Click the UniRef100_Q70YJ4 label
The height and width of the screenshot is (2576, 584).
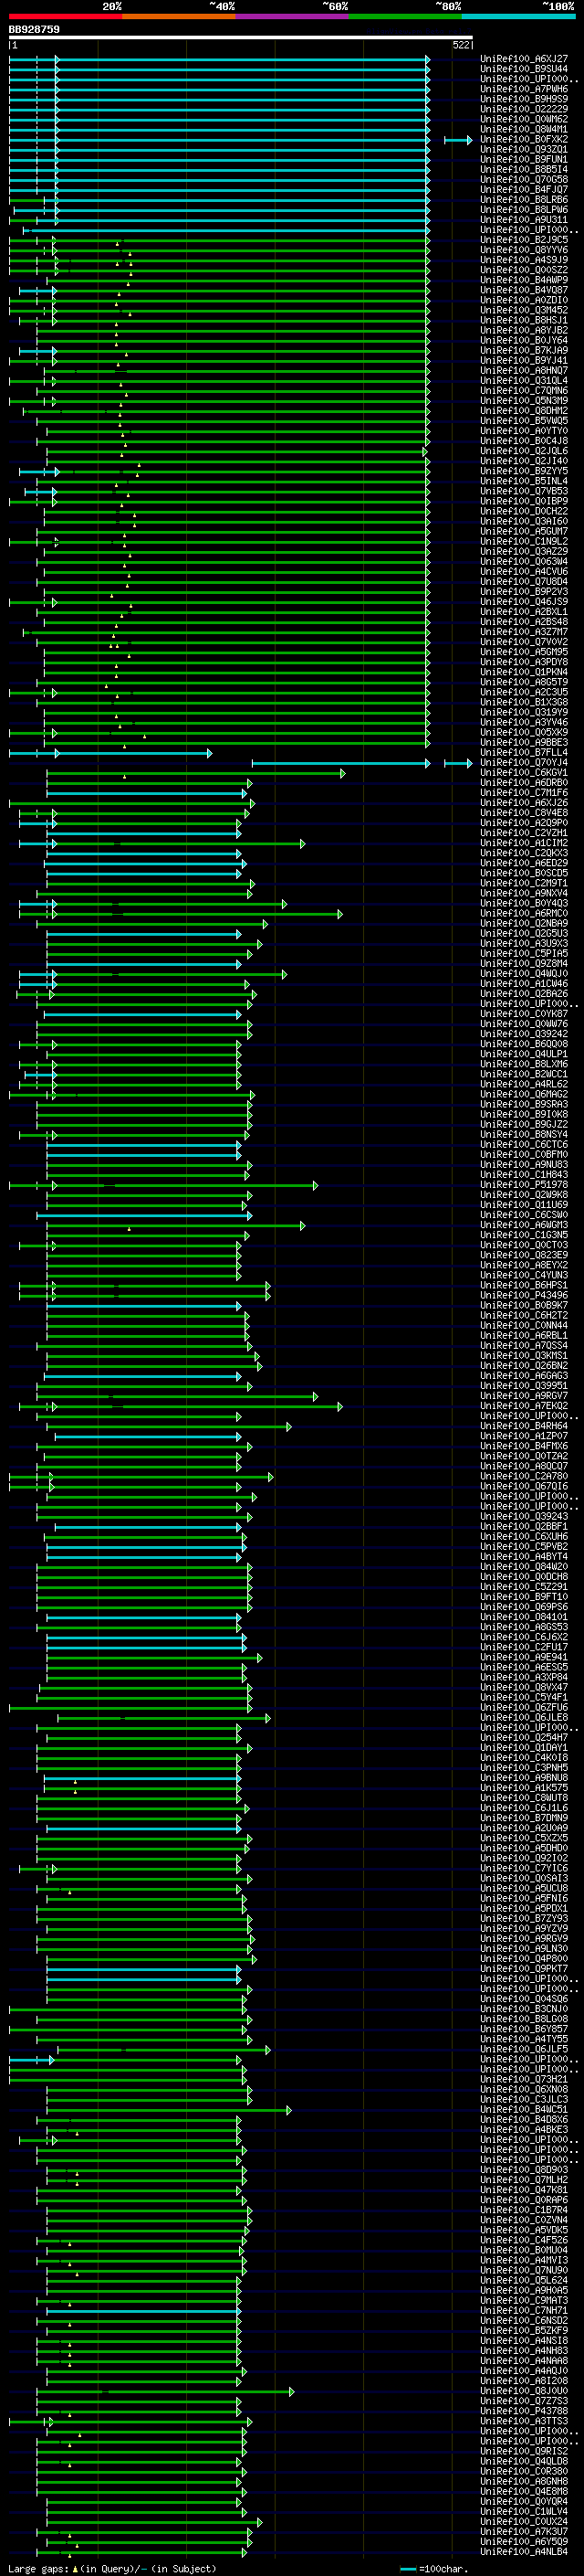pos(524,763)
